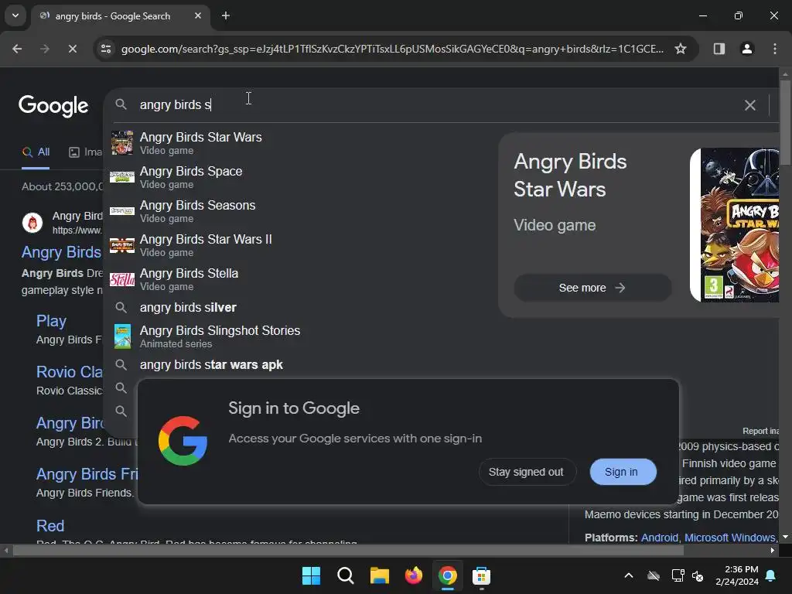Click the vertical scrollbar down arrow

point(785,537)
